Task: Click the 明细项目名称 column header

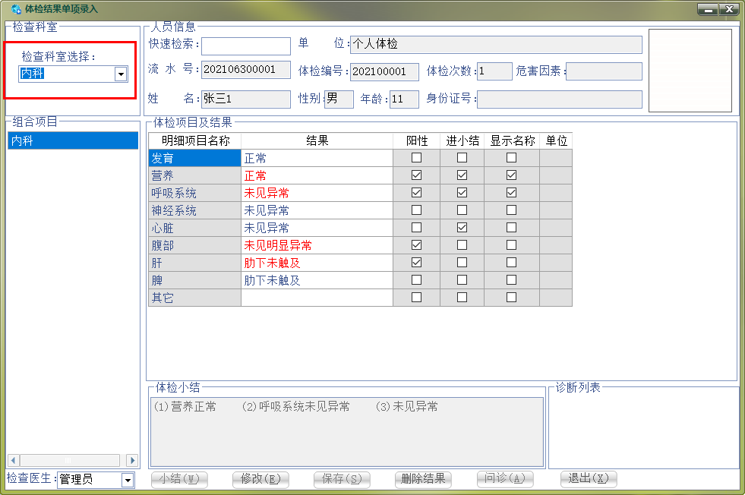Action: pos(195,140)
